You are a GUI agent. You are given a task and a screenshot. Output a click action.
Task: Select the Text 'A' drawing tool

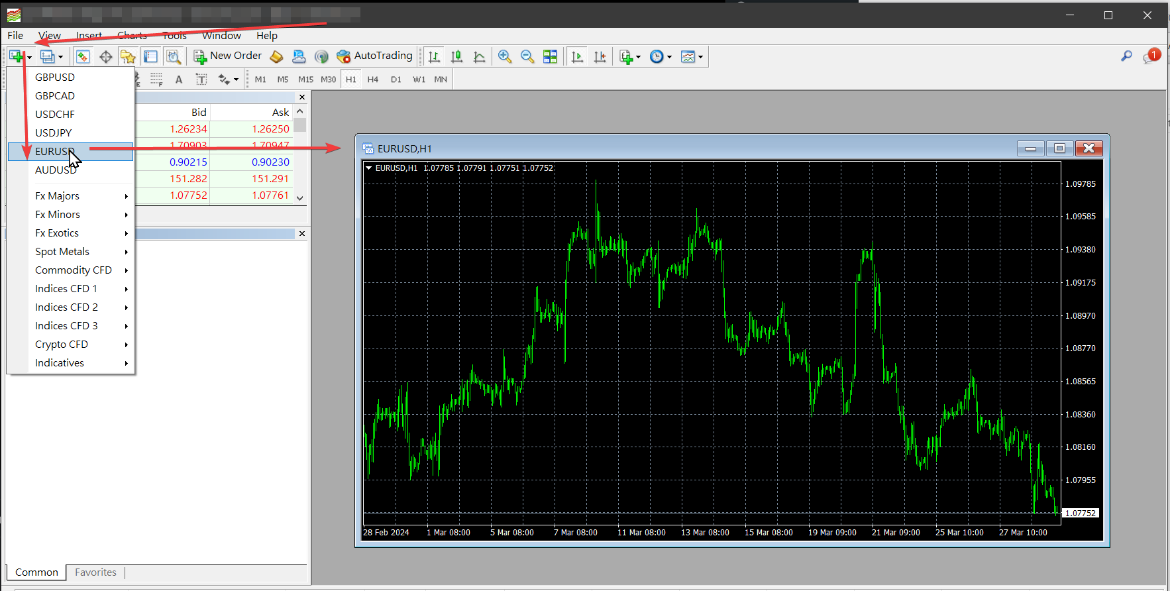(x=179, y=80)
